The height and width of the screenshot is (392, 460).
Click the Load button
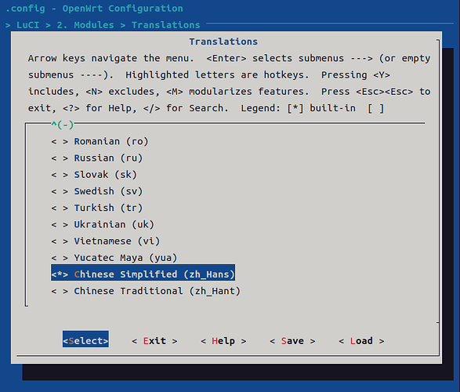click(361, 341)
